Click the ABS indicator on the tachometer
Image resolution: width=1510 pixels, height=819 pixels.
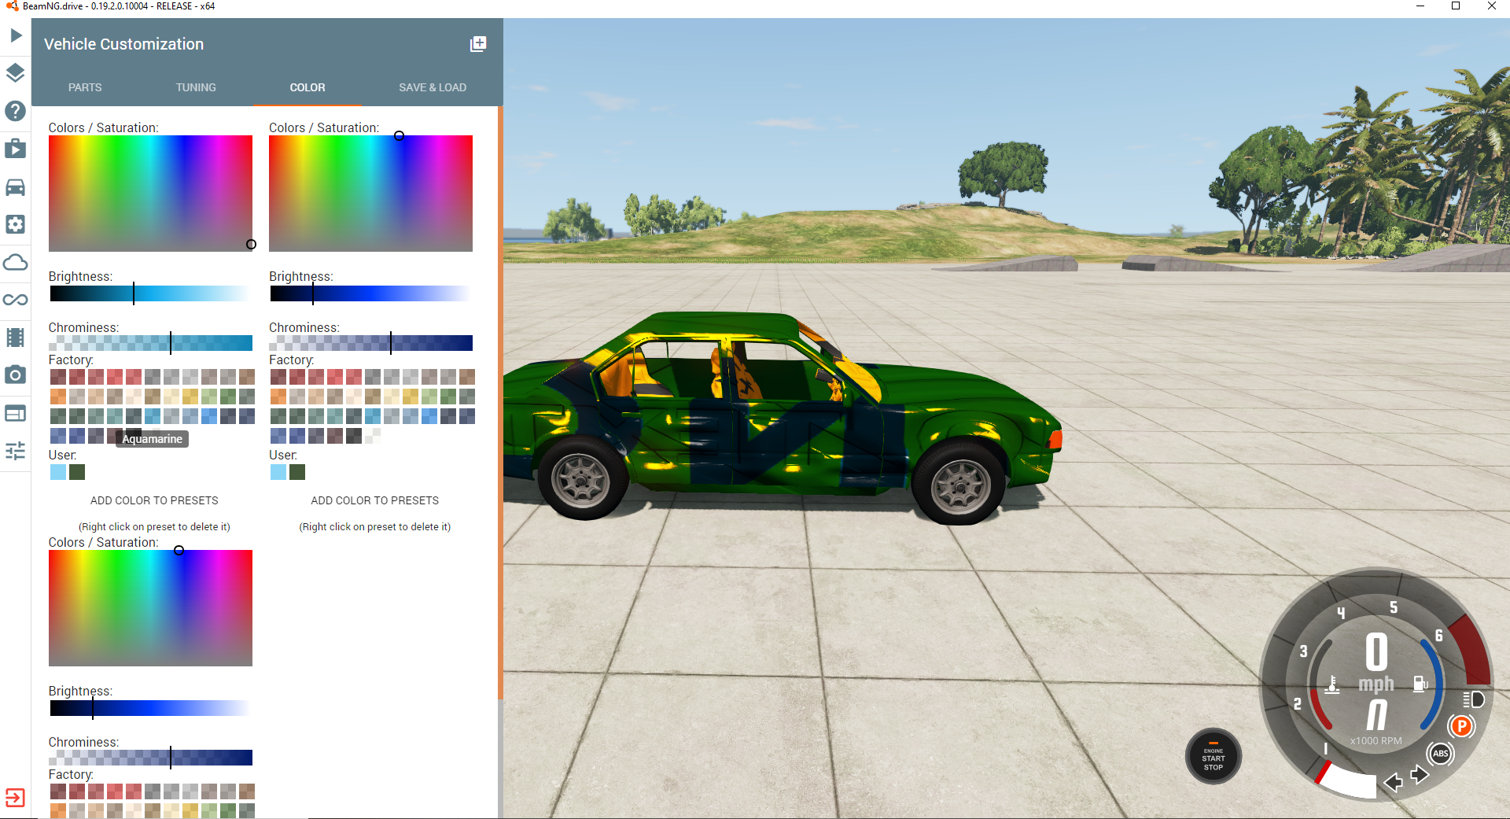[x=1441, y=754]
